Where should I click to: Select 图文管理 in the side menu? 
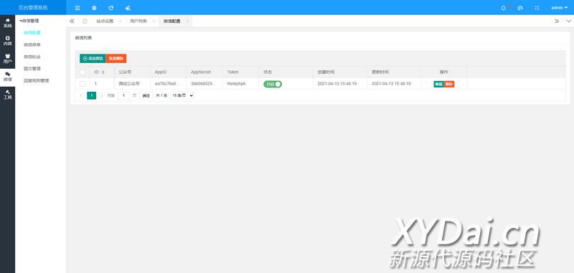tap(32, 69)
